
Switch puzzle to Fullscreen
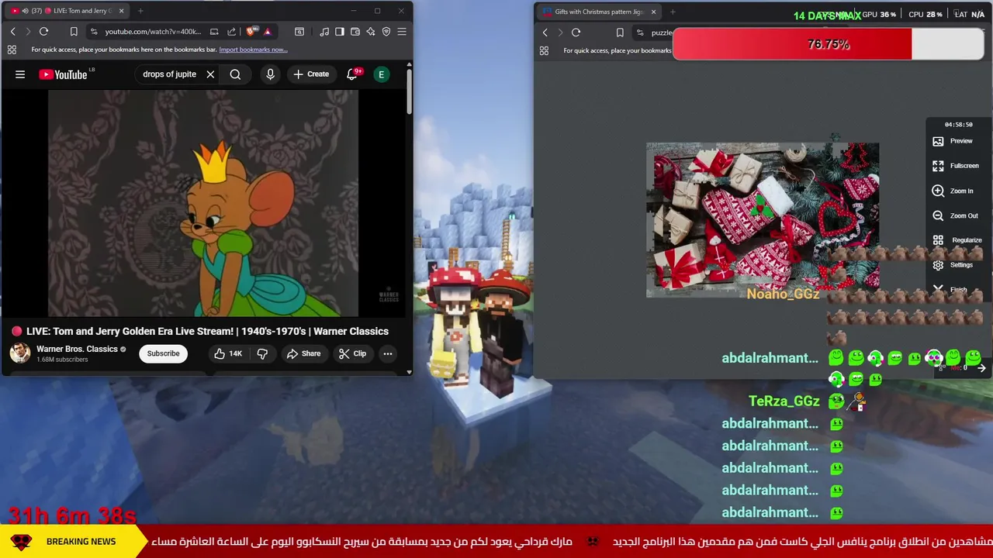click(x=955, y=166)
